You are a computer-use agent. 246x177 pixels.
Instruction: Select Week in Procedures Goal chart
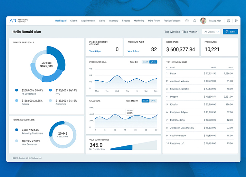[153, 62]
